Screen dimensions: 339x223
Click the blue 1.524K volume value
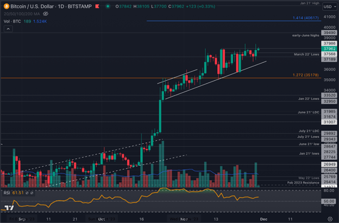(x=40, y=21)
